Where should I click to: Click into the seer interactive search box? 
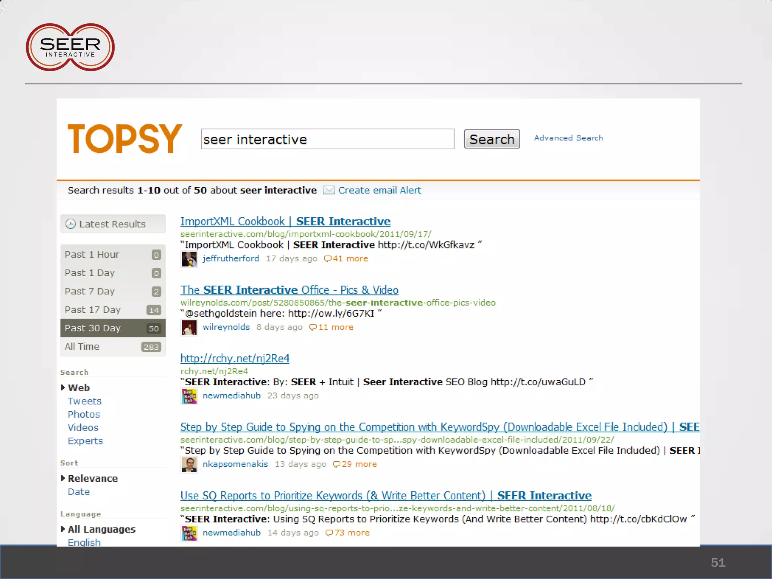(327, 139)
